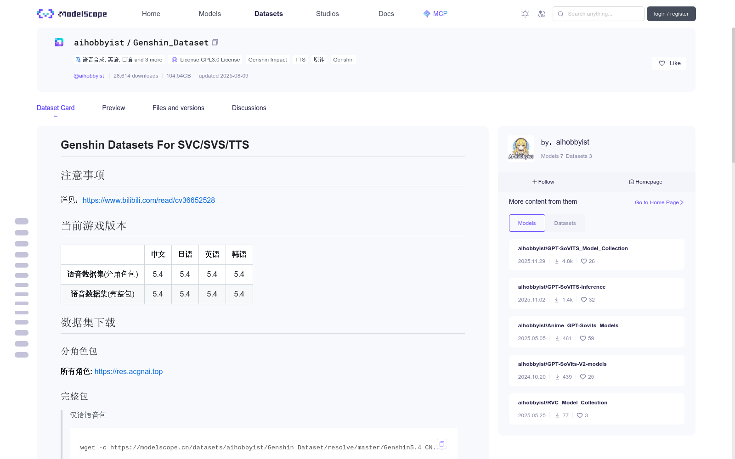Open the Files and versions tab
735x459 pixels.
(x=178, y=108)
